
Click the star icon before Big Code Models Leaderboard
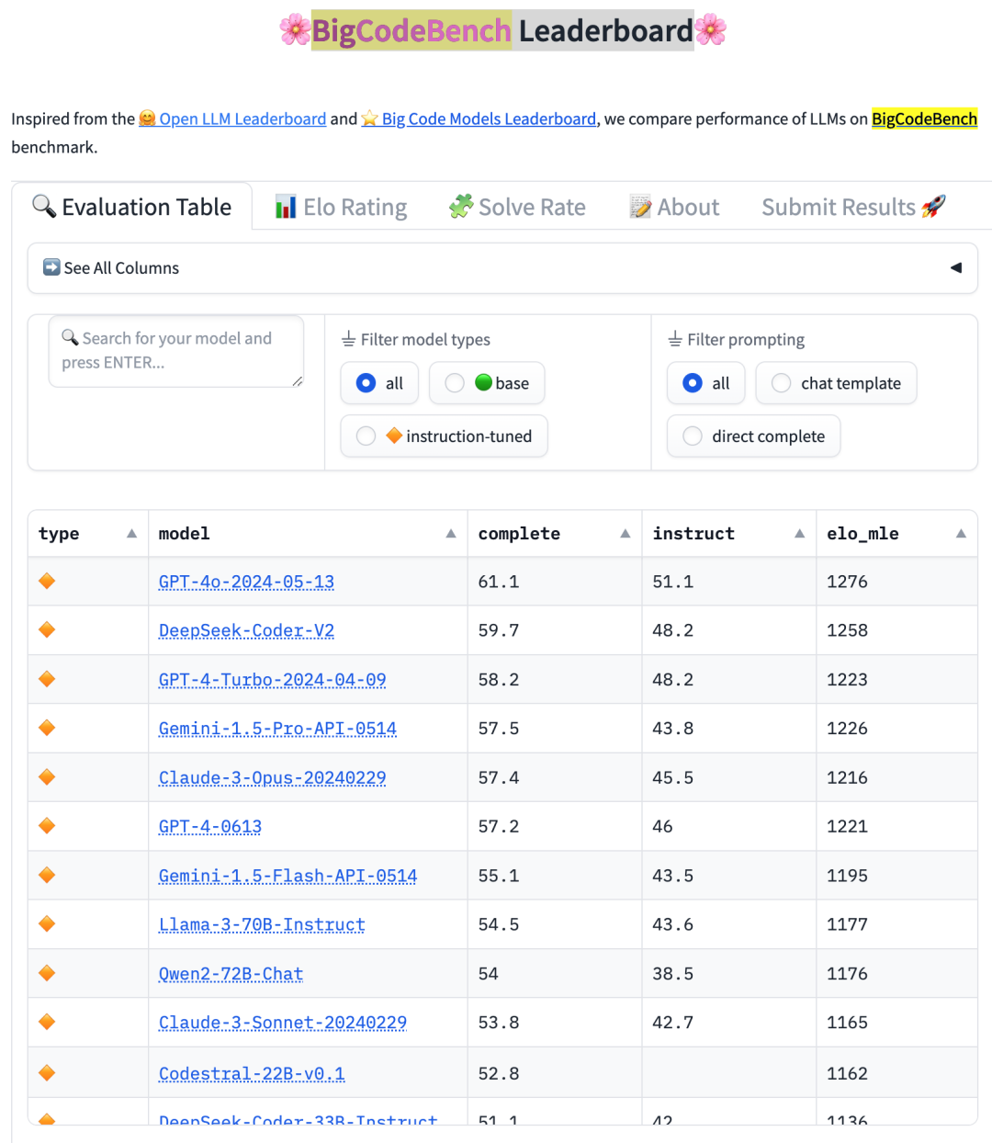click(367, 119)
